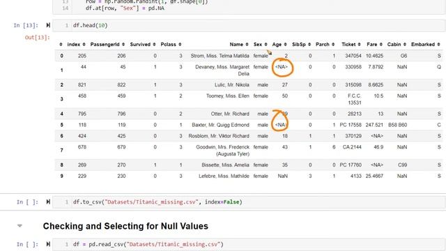Collapse the Checking and Selecting for Null Values section

tap(20, 226)
